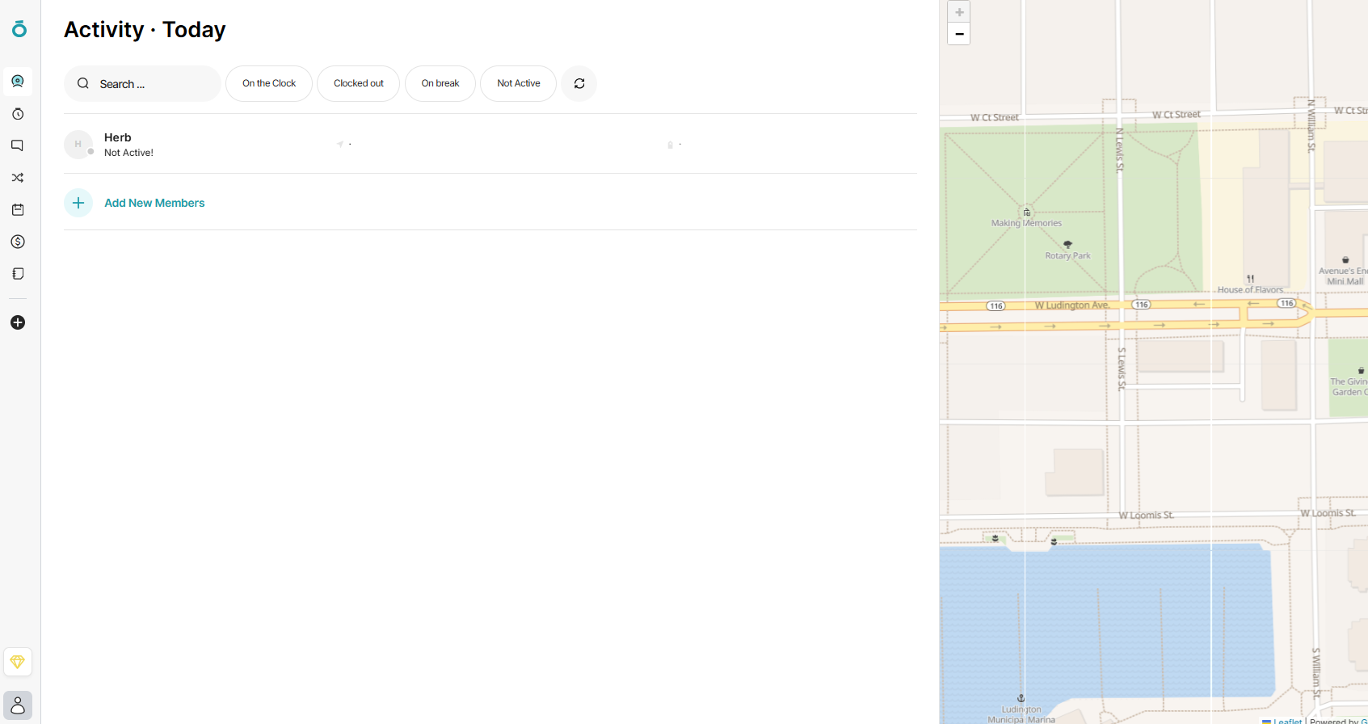This screenshot has height=724, width=1368.
Task: Click Herb's avatar initial
Action: [78, 145]
